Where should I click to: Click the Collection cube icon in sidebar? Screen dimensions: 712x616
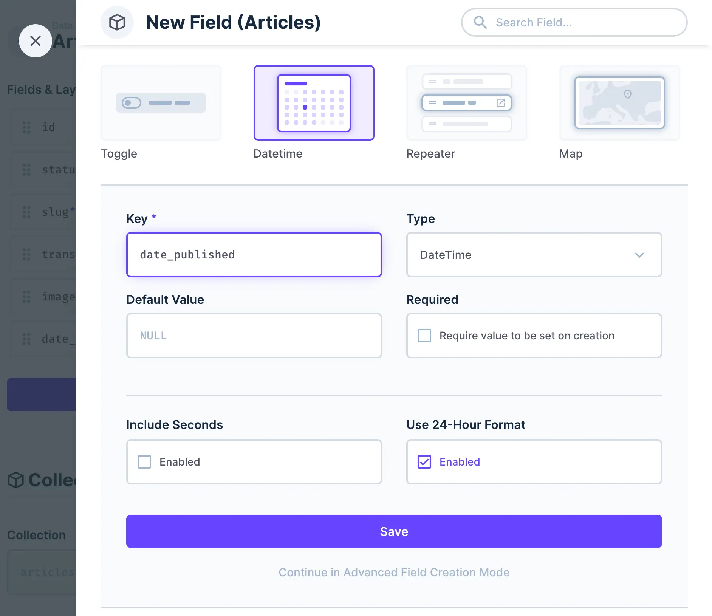click(15, 480)
